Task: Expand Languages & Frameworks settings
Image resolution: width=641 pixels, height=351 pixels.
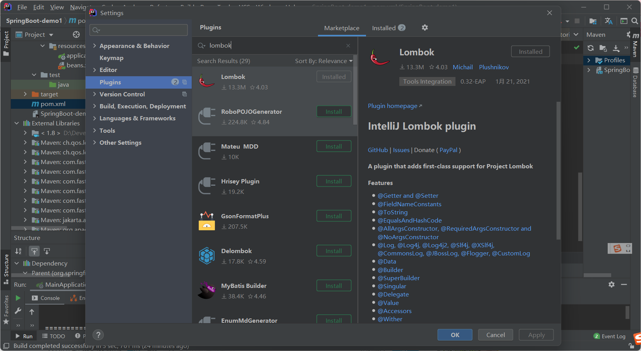Action: click(95, 118)
